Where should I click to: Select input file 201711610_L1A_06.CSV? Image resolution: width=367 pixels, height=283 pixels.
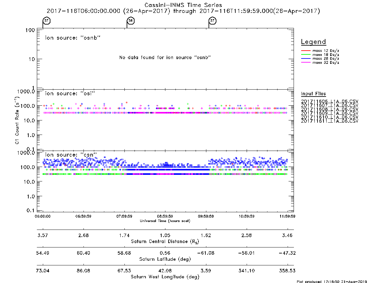[x=330, y=117]
